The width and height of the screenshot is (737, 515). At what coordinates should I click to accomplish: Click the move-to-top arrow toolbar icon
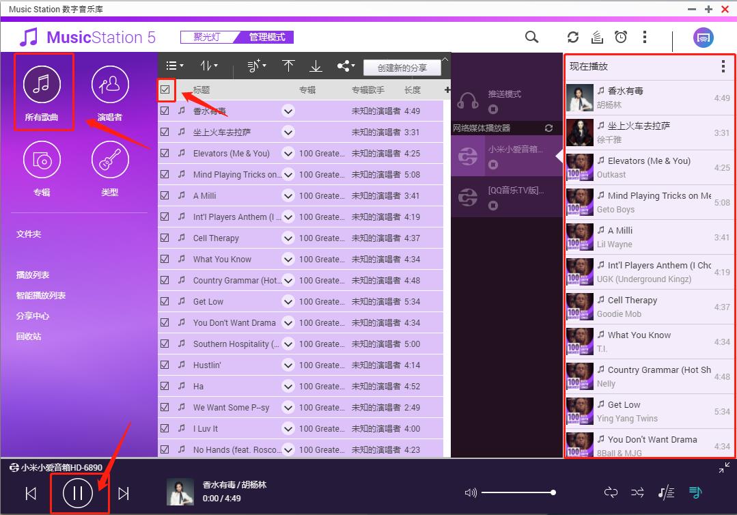288,66
